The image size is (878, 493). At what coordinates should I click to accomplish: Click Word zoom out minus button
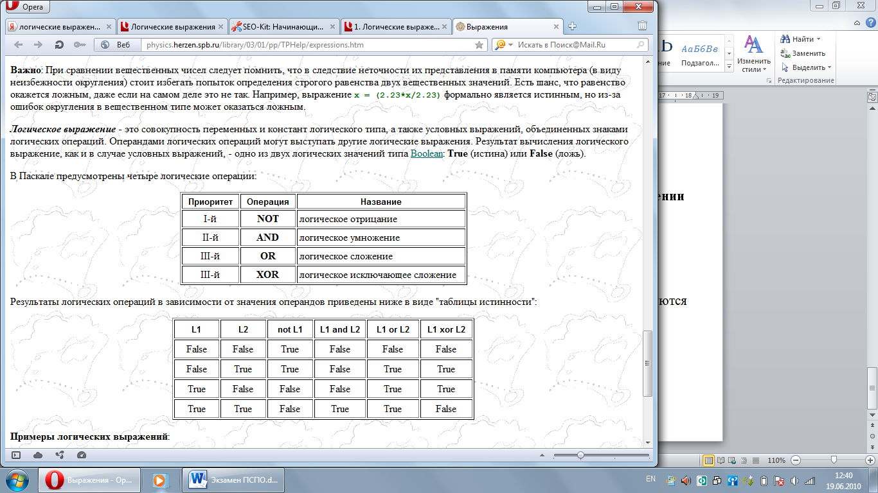coord(796,460)
